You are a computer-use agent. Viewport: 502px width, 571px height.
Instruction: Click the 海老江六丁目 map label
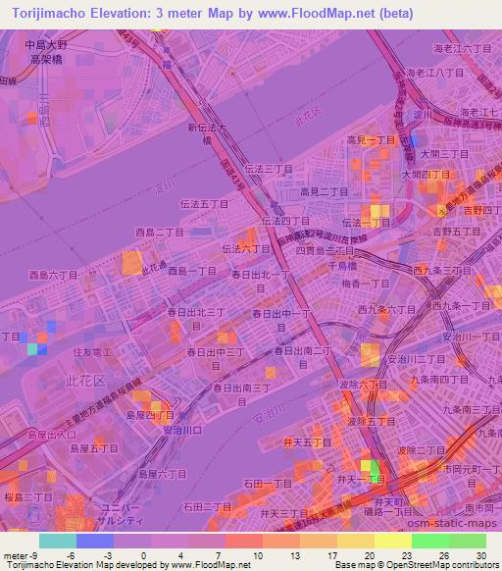463,48
